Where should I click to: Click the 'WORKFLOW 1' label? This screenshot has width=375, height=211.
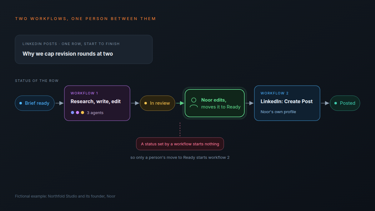coord(84,93)
